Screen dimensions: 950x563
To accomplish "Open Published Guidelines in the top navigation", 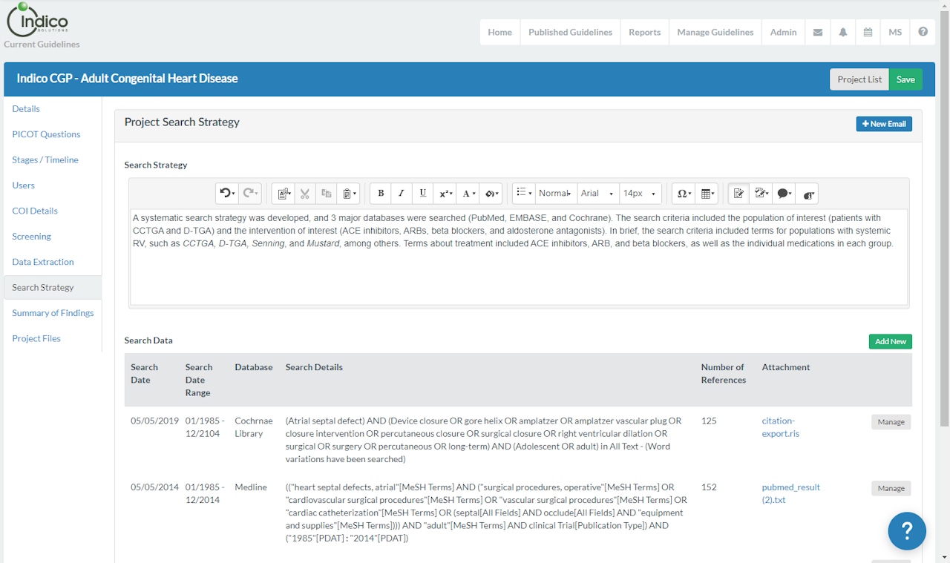I will click(x=571, y=32).
